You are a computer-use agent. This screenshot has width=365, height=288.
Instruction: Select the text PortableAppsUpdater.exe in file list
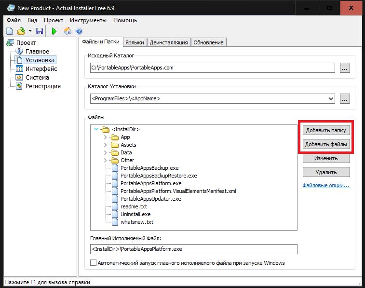pyautogui.click(x=150, y=199)
